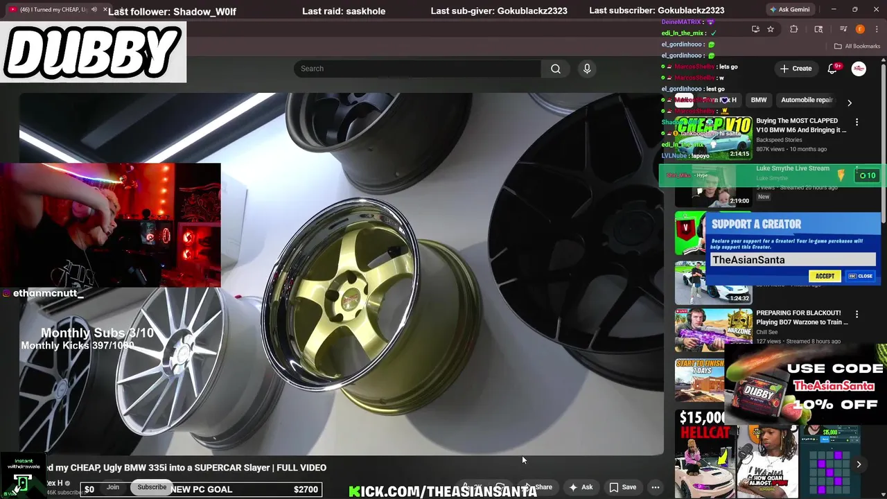Open the YouTube account avatar menu
This screenshot has height=499, width=887.
(x=859, y=69)
